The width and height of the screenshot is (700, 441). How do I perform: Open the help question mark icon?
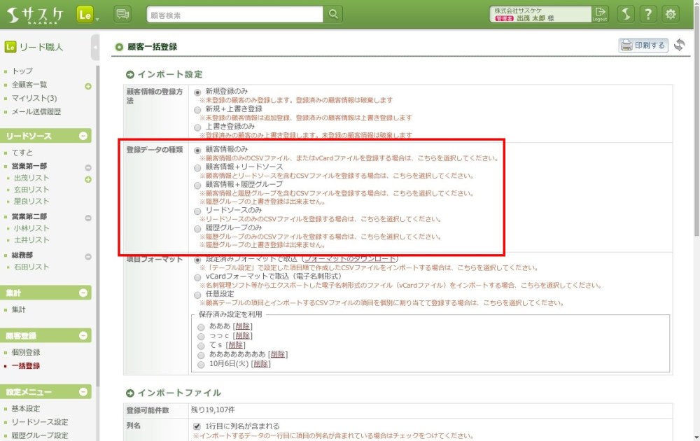point(648,14)
